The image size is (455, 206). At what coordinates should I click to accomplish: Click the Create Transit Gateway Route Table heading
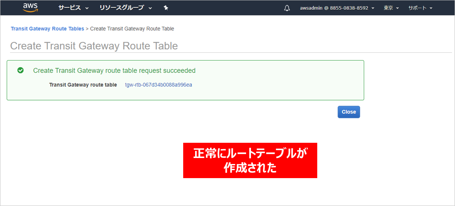click(94, 46)
